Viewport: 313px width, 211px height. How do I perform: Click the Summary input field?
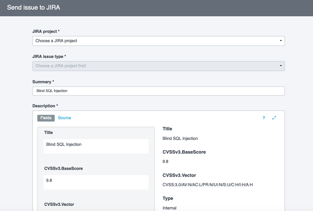159,91
